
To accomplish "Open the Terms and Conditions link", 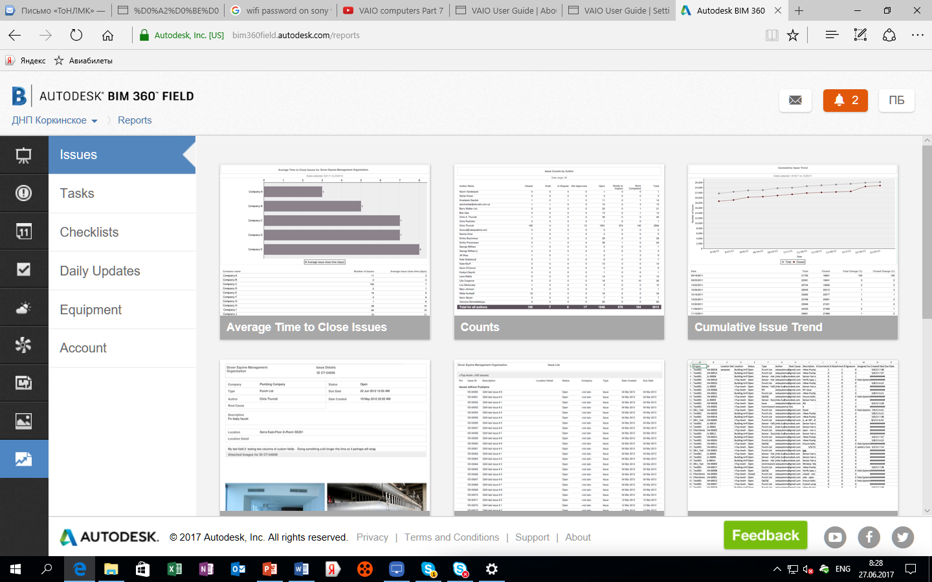I will click(452, 537).
